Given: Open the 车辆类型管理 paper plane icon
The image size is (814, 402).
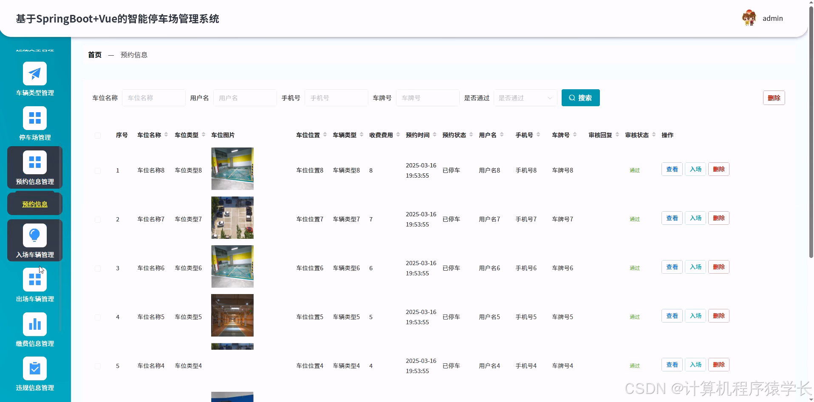Looking at the screenshot, I should 35,74.
